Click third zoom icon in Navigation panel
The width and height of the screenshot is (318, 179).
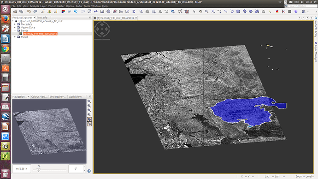[x=89, y=110]
